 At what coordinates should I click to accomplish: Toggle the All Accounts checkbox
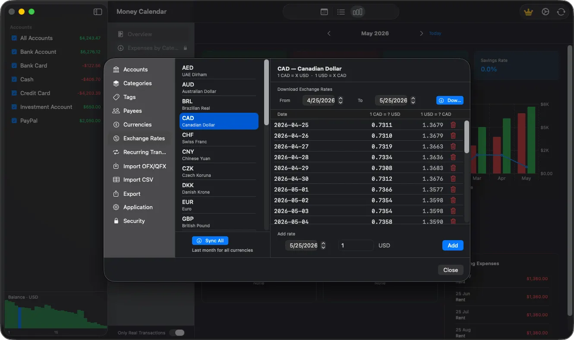[x=14, y=38]
